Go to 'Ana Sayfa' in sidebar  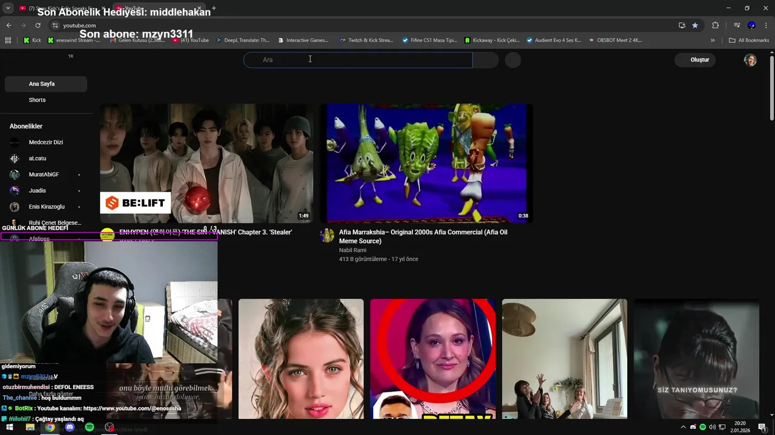[45, 84]
